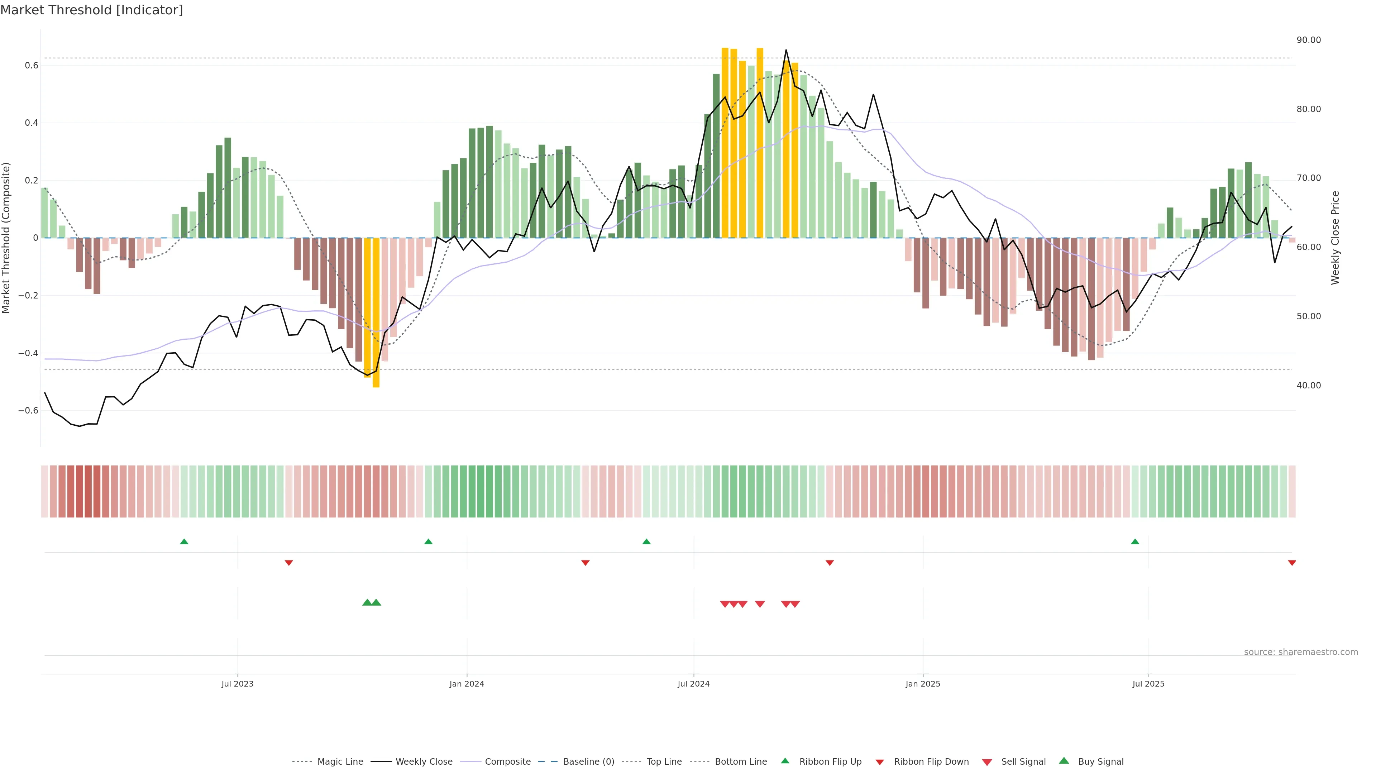
Task: Click the Jul 2025 axis label
Action: click(x=1148, y=684)
